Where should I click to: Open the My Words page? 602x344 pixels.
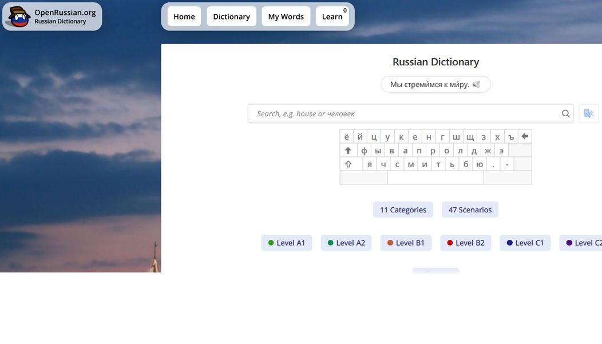286,17
